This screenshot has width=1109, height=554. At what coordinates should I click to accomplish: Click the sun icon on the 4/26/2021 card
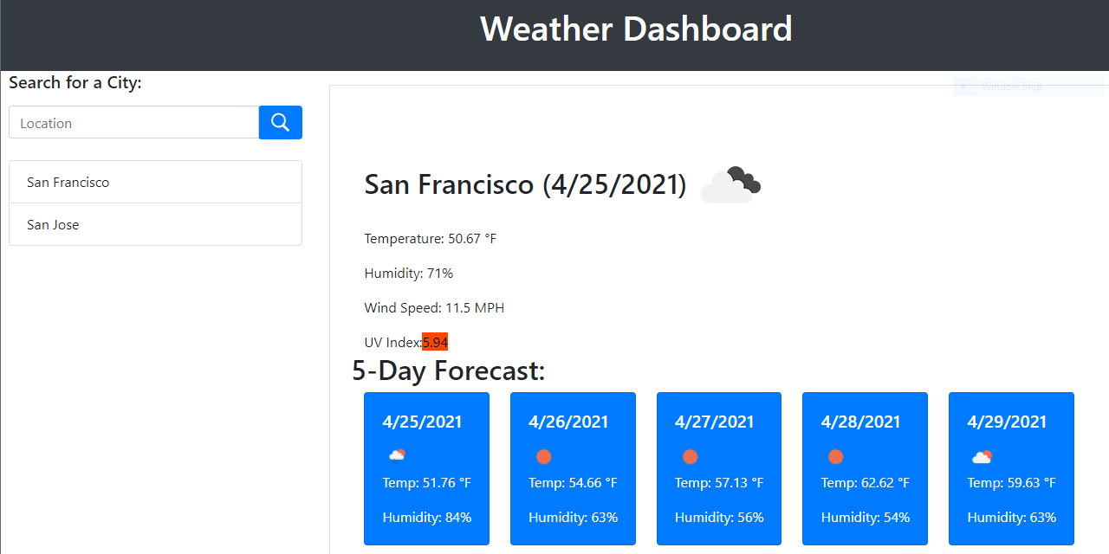pyautogui.click(x=544, y=456)
